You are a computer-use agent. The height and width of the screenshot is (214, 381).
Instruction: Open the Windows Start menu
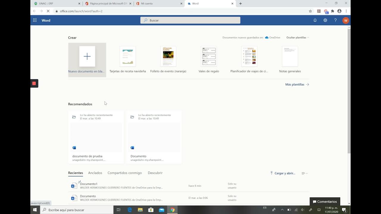(x=35, y=210)
